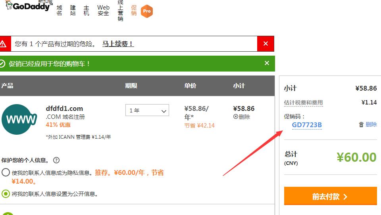Open the 主机 navigation menu
The width and height of the screenshot is (381, 215).
tap(87, 10)
